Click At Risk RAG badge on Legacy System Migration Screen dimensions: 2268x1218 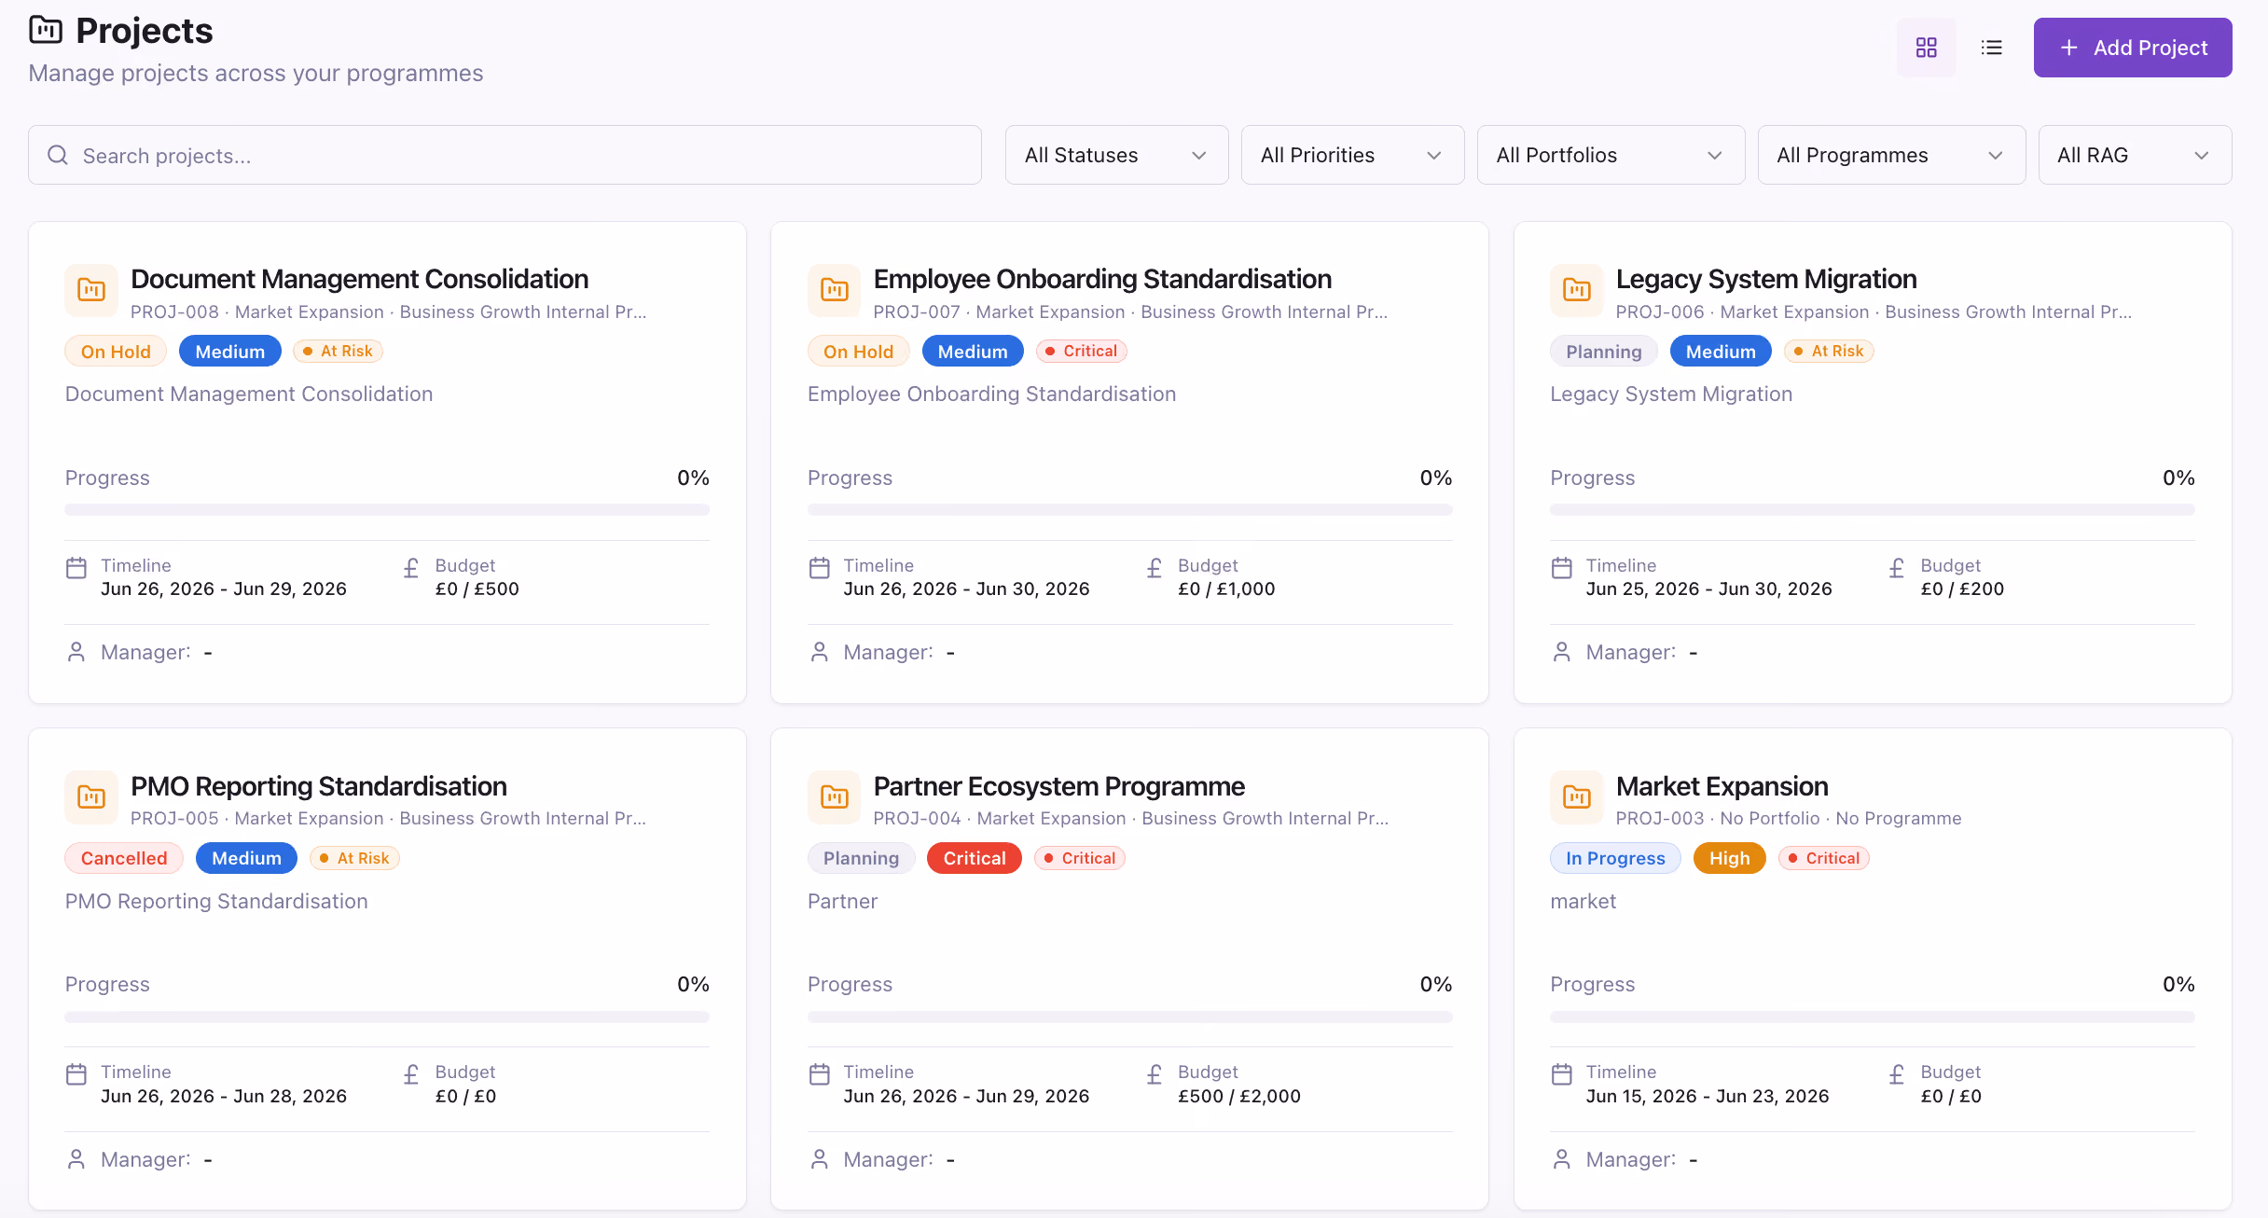click(1829, 351)
